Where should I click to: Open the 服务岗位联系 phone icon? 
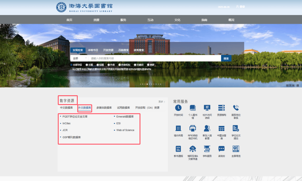236,108
